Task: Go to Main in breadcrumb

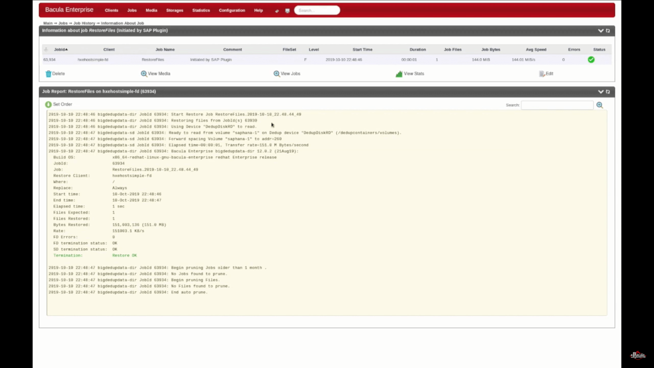Action: (x=48, y=23)
